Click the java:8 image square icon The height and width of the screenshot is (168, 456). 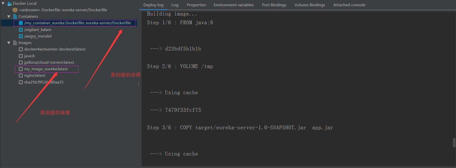point(21,56)
